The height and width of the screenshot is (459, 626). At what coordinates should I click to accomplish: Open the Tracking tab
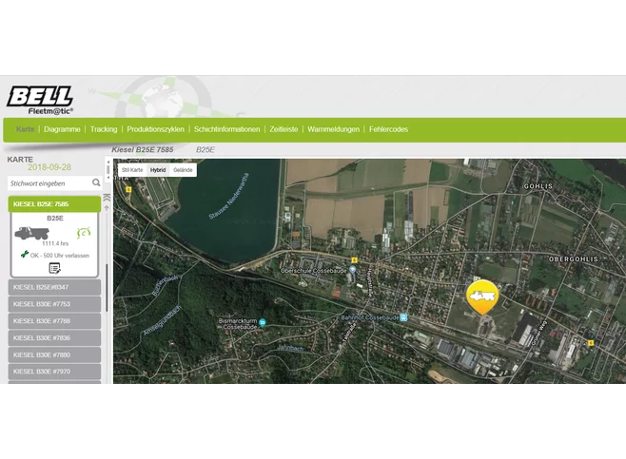(104, 129)
